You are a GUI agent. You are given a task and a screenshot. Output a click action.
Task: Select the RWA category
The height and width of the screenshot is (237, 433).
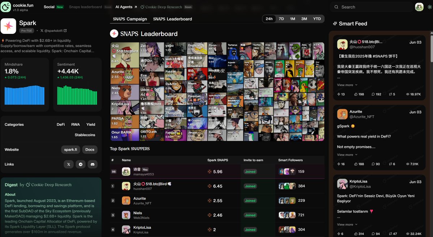coord(75,125)
